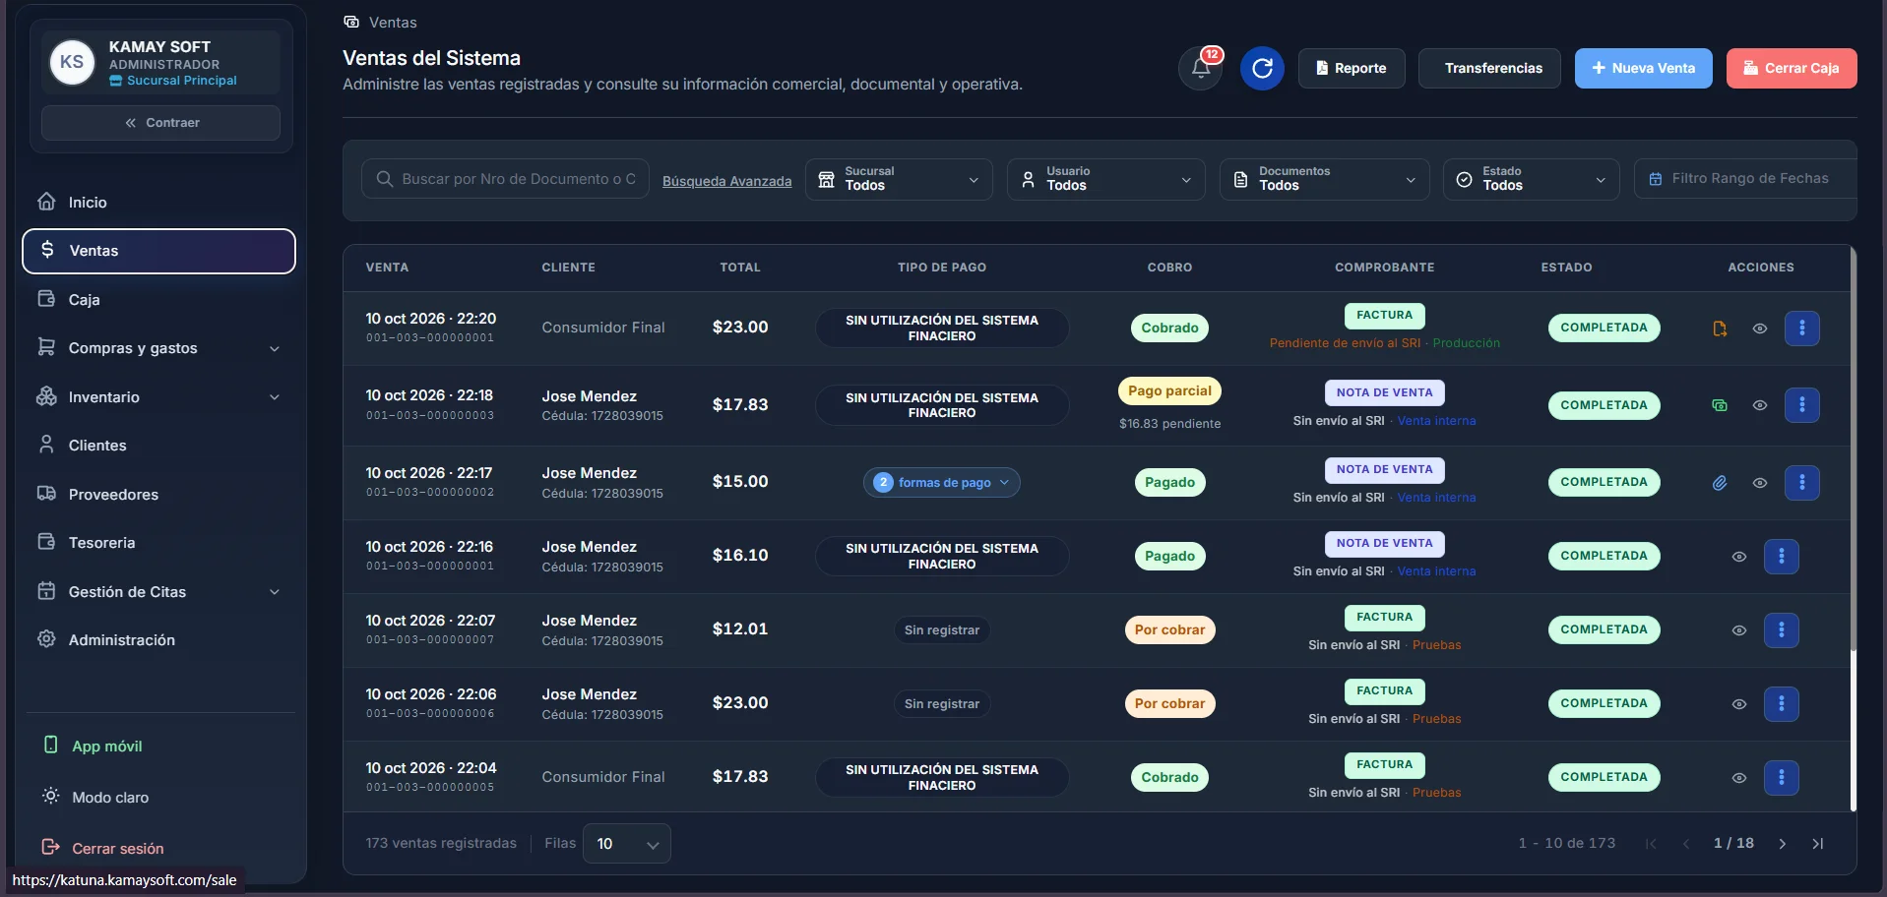Click the Nueva Venta button
The image size is (1887, 897).
[1643, 68]
